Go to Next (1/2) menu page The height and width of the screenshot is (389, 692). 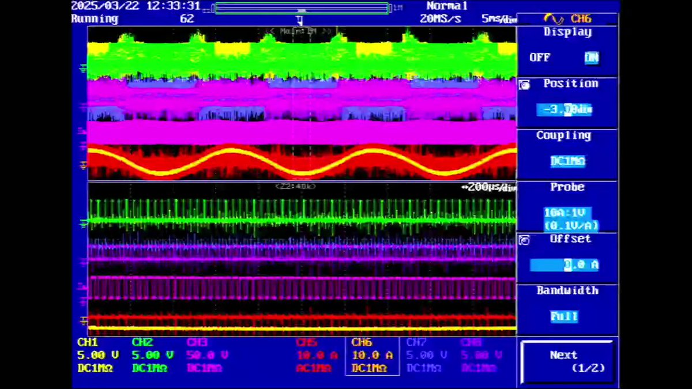pos(567,361)
